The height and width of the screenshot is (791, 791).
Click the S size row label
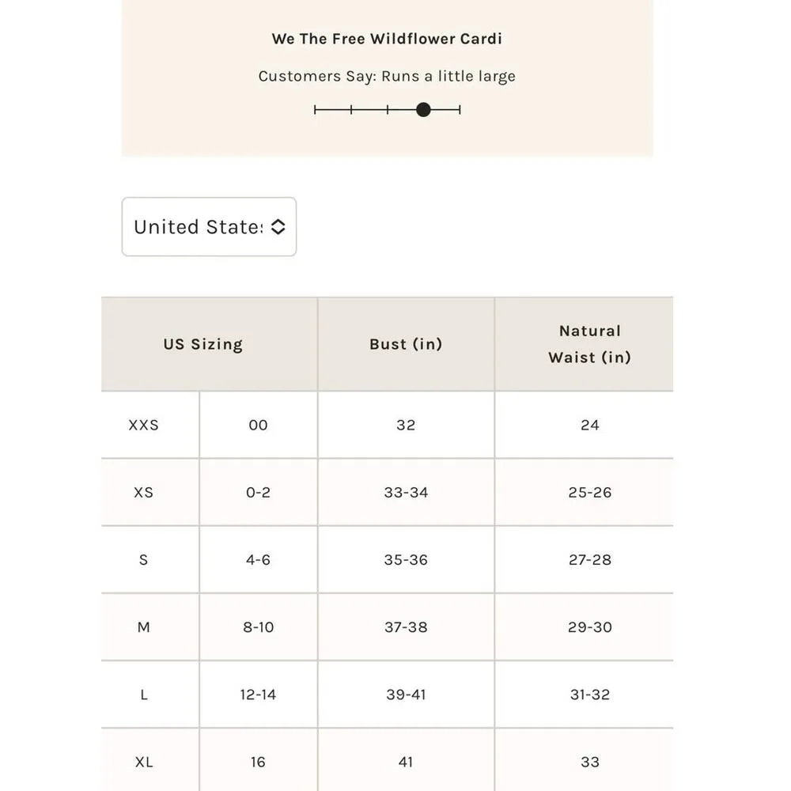[x=144, y=559]
